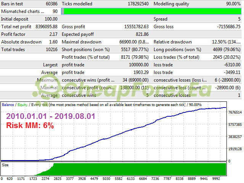Select the 'Expected payoff' label
The width and height of the screenshot is (244, 183).
pos(78,34)
